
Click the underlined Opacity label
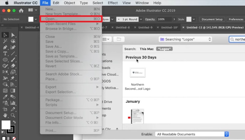(x=150, y=19)
